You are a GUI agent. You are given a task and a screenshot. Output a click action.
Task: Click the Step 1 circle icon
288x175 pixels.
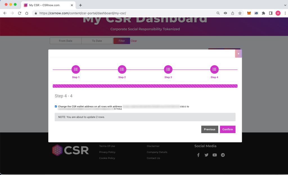(x=76, y=69)
